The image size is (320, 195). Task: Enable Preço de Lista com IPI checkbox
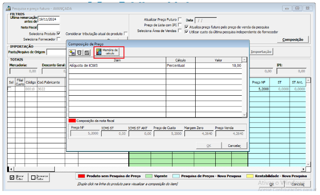click(180, 24)
